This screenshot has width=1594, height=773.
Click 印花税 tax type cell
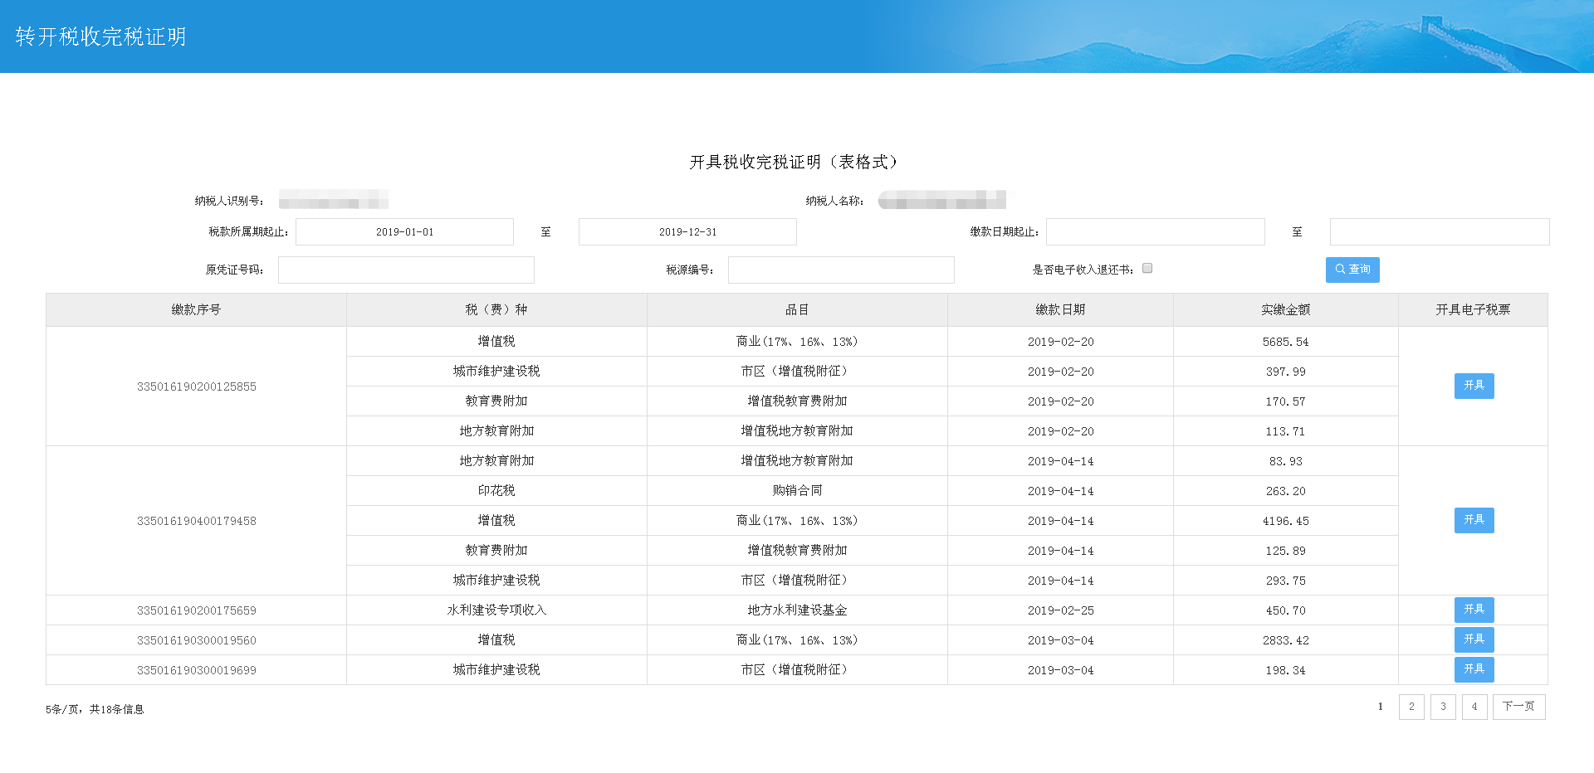[496, 491]
